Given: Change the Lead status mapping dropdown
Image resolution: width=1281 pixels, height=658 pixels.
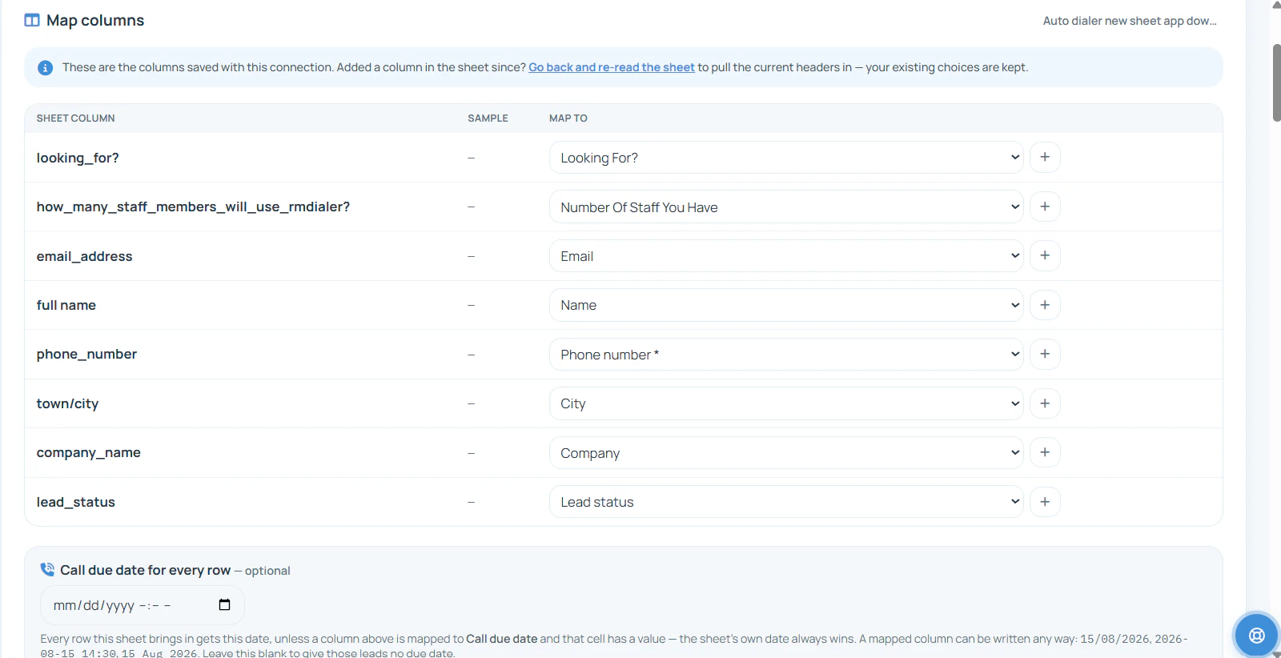Looking at the screenshot, I should tap(786, 502).
